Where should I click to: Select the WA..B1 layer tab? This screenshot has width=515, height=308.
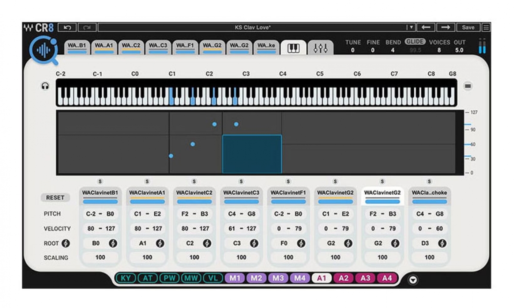click(77, 48)
